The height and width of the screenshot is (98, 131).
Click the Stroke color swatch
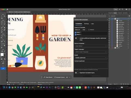click(x=4, y=56)
